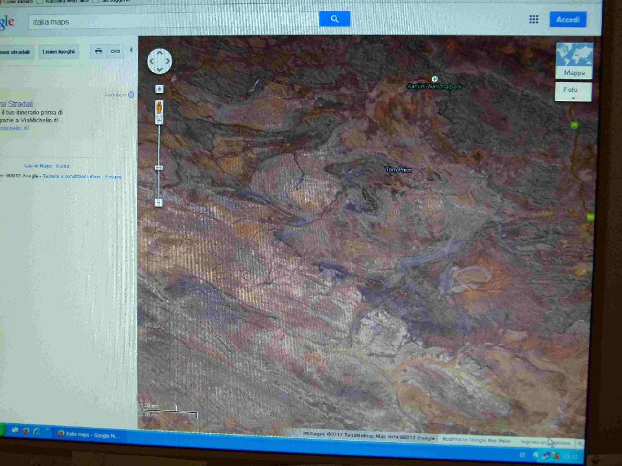Expand the Foto layer dropdown

coord(573,92)
